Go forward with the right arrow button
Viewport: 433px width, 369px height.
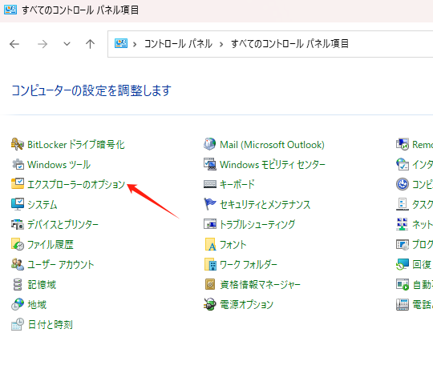pos(42,44)
